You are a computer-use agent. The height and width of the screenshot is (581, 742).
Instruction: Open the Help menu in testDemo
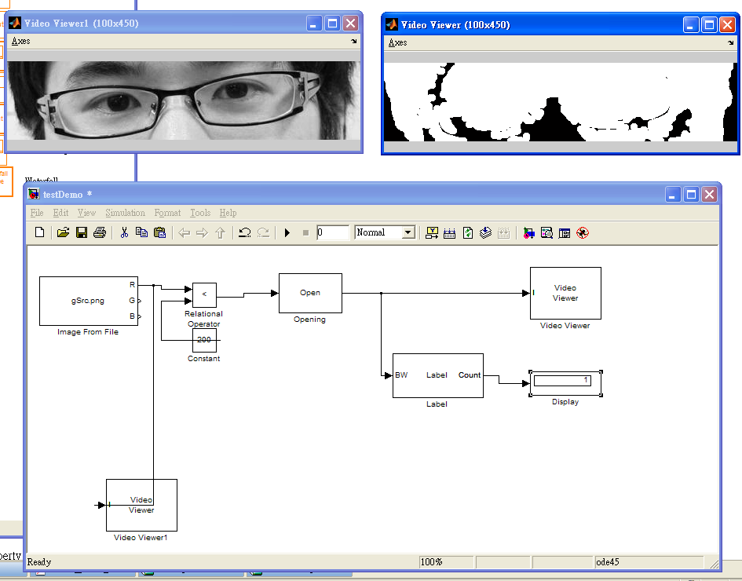coord(228,213)
